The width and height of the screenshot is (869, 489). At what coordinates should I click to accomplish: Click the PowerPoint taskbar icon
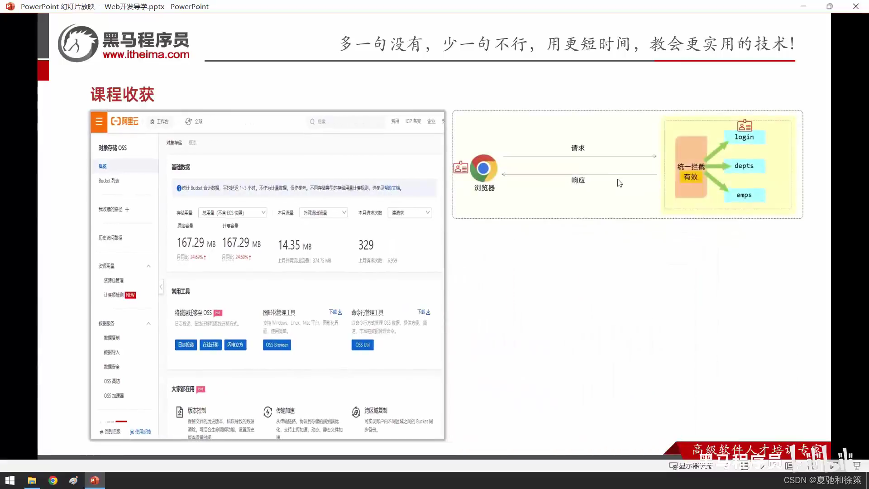pos(95,480)
